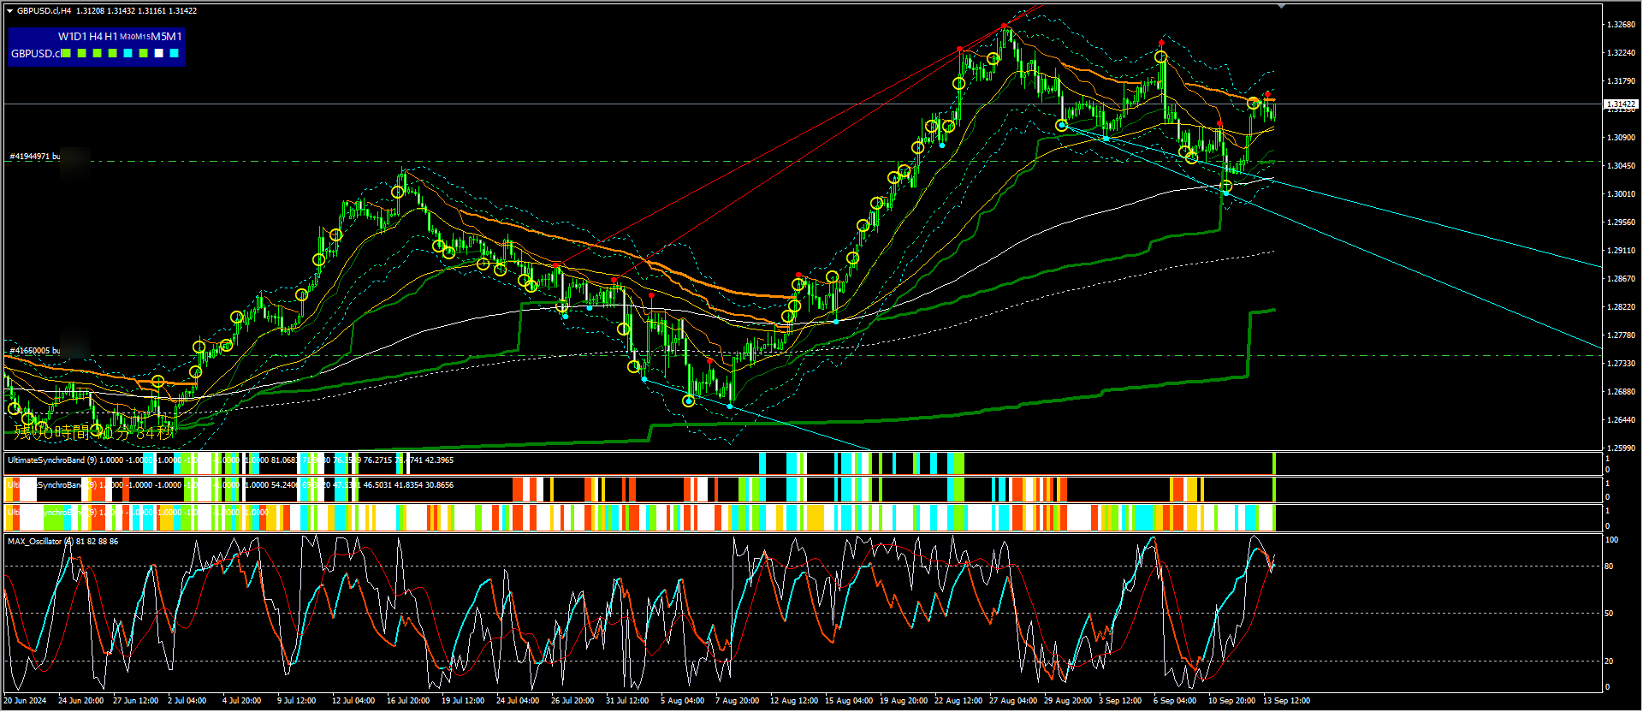
Task: Click the W1 signal square for GBPUSD.cl
Action: pyautogui.click(x=67, y=53)
